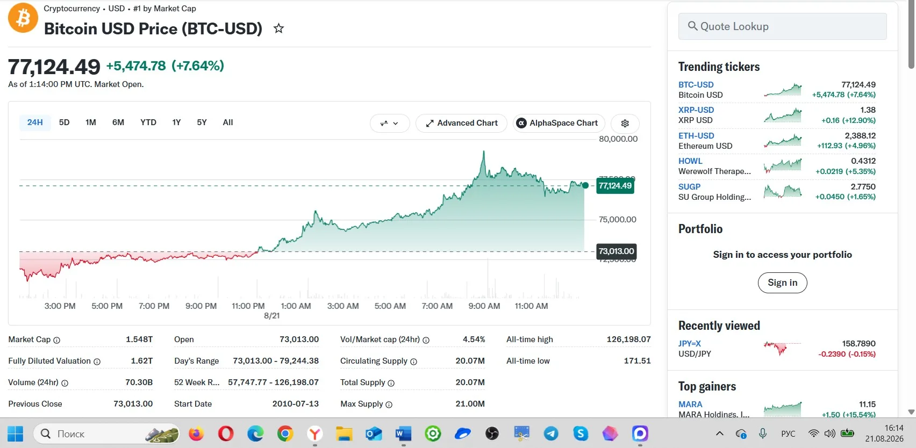Image resolution: width=916 pixels, height=448 pixels.
Task: Click the current price marker on chart
Action: click(x=585, y=186)
